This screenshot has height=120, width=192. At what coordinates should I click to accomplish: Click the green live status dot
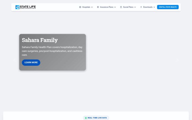(86, 118)
